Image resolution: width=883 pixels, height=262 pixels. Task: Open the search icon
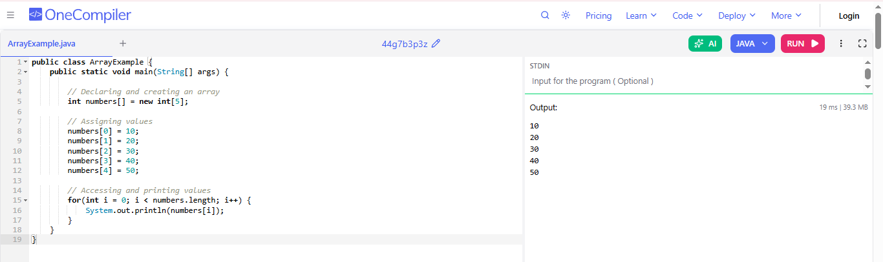pos(545,15)
